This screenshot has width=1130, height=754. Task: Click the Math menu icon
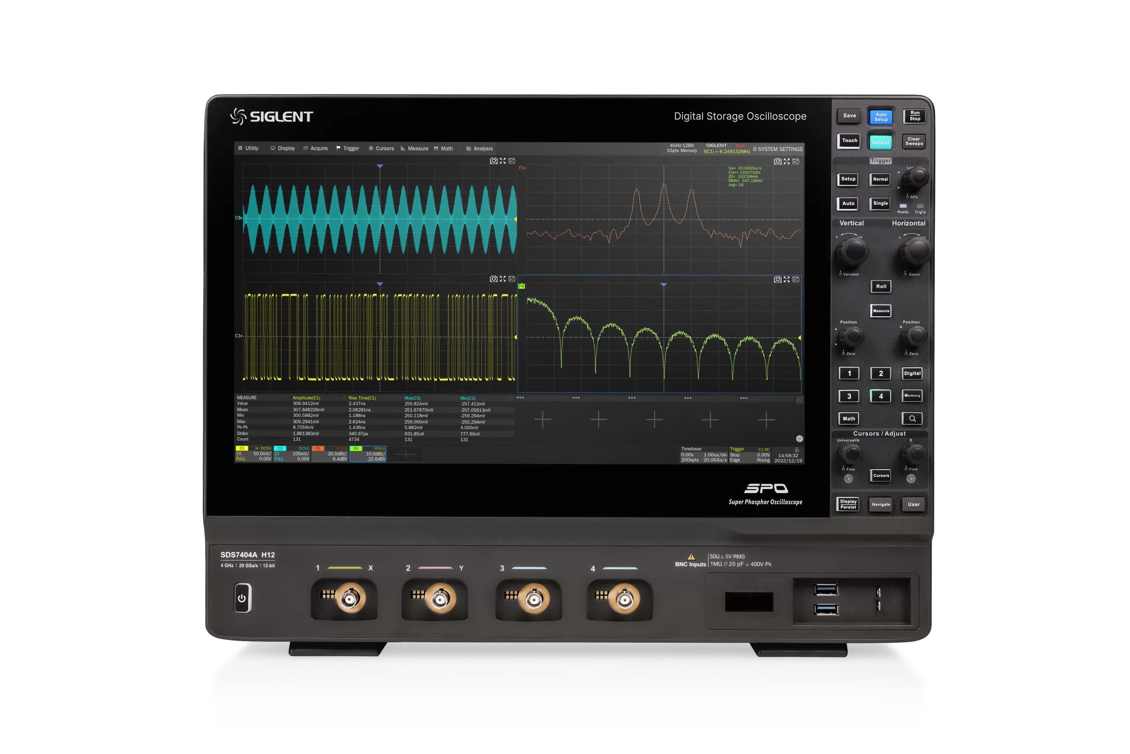point(444,148)
